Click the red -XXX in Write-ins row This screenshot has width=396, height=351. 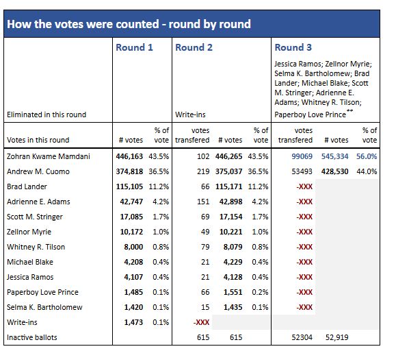(x=201, y=322)
